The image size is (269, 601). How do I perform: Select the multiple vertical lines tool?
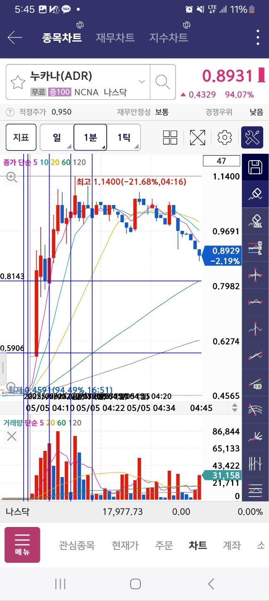pyautogui.click(x=255, y=463)
